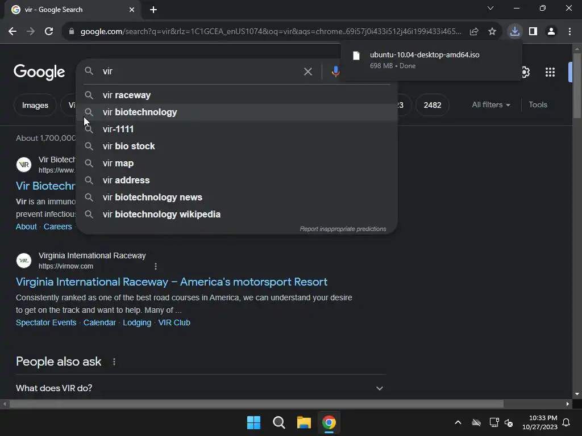The height and width of the screenshot is (436, 582).
Task: Select suggestion 'vir bio stock'
Action: click(237, 146)
